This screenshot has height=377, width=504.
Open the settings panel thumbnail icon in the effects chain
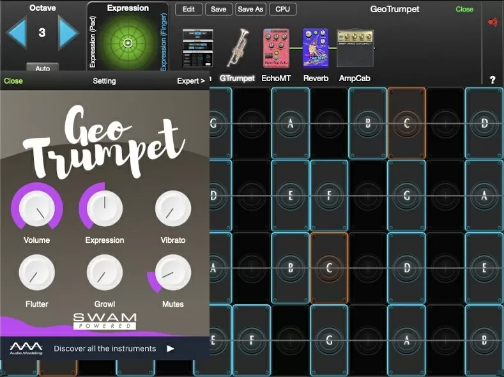pyautogui.click(x=197, y=48)
